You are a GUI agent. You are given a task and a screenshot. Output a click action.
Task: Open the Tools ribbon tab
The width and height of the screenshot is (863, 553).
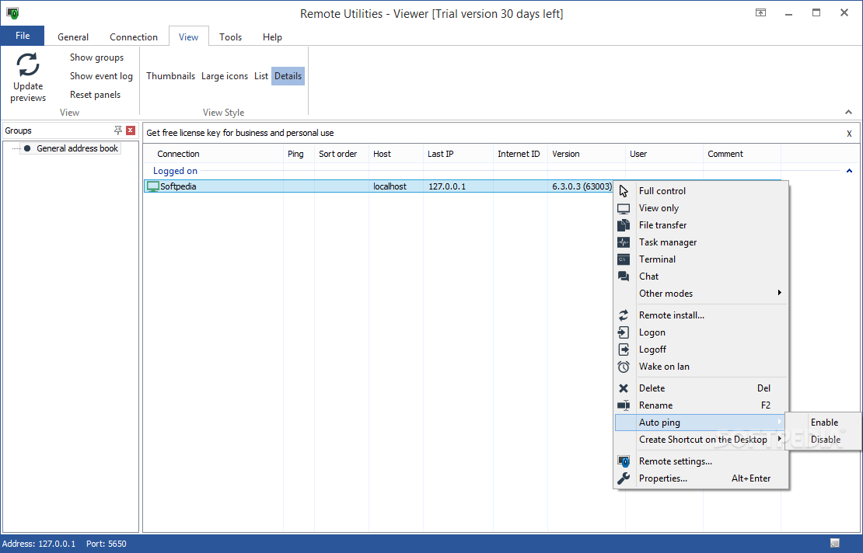pyautogui.click(x=230, y=37)
